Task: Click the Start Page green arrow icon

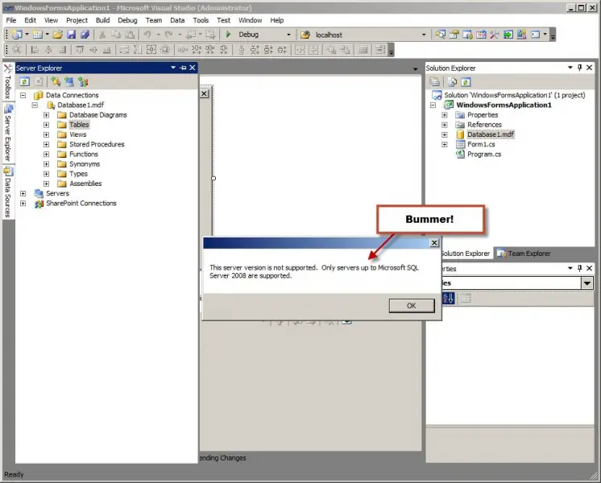Action: click(508, 35)
